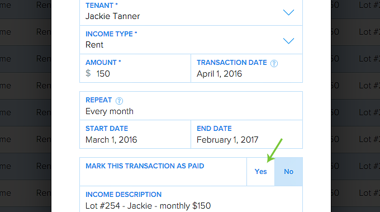Click the Jackie Tanner tenant value
Viewport: 380px width, 212px height.
coord(113,16)
